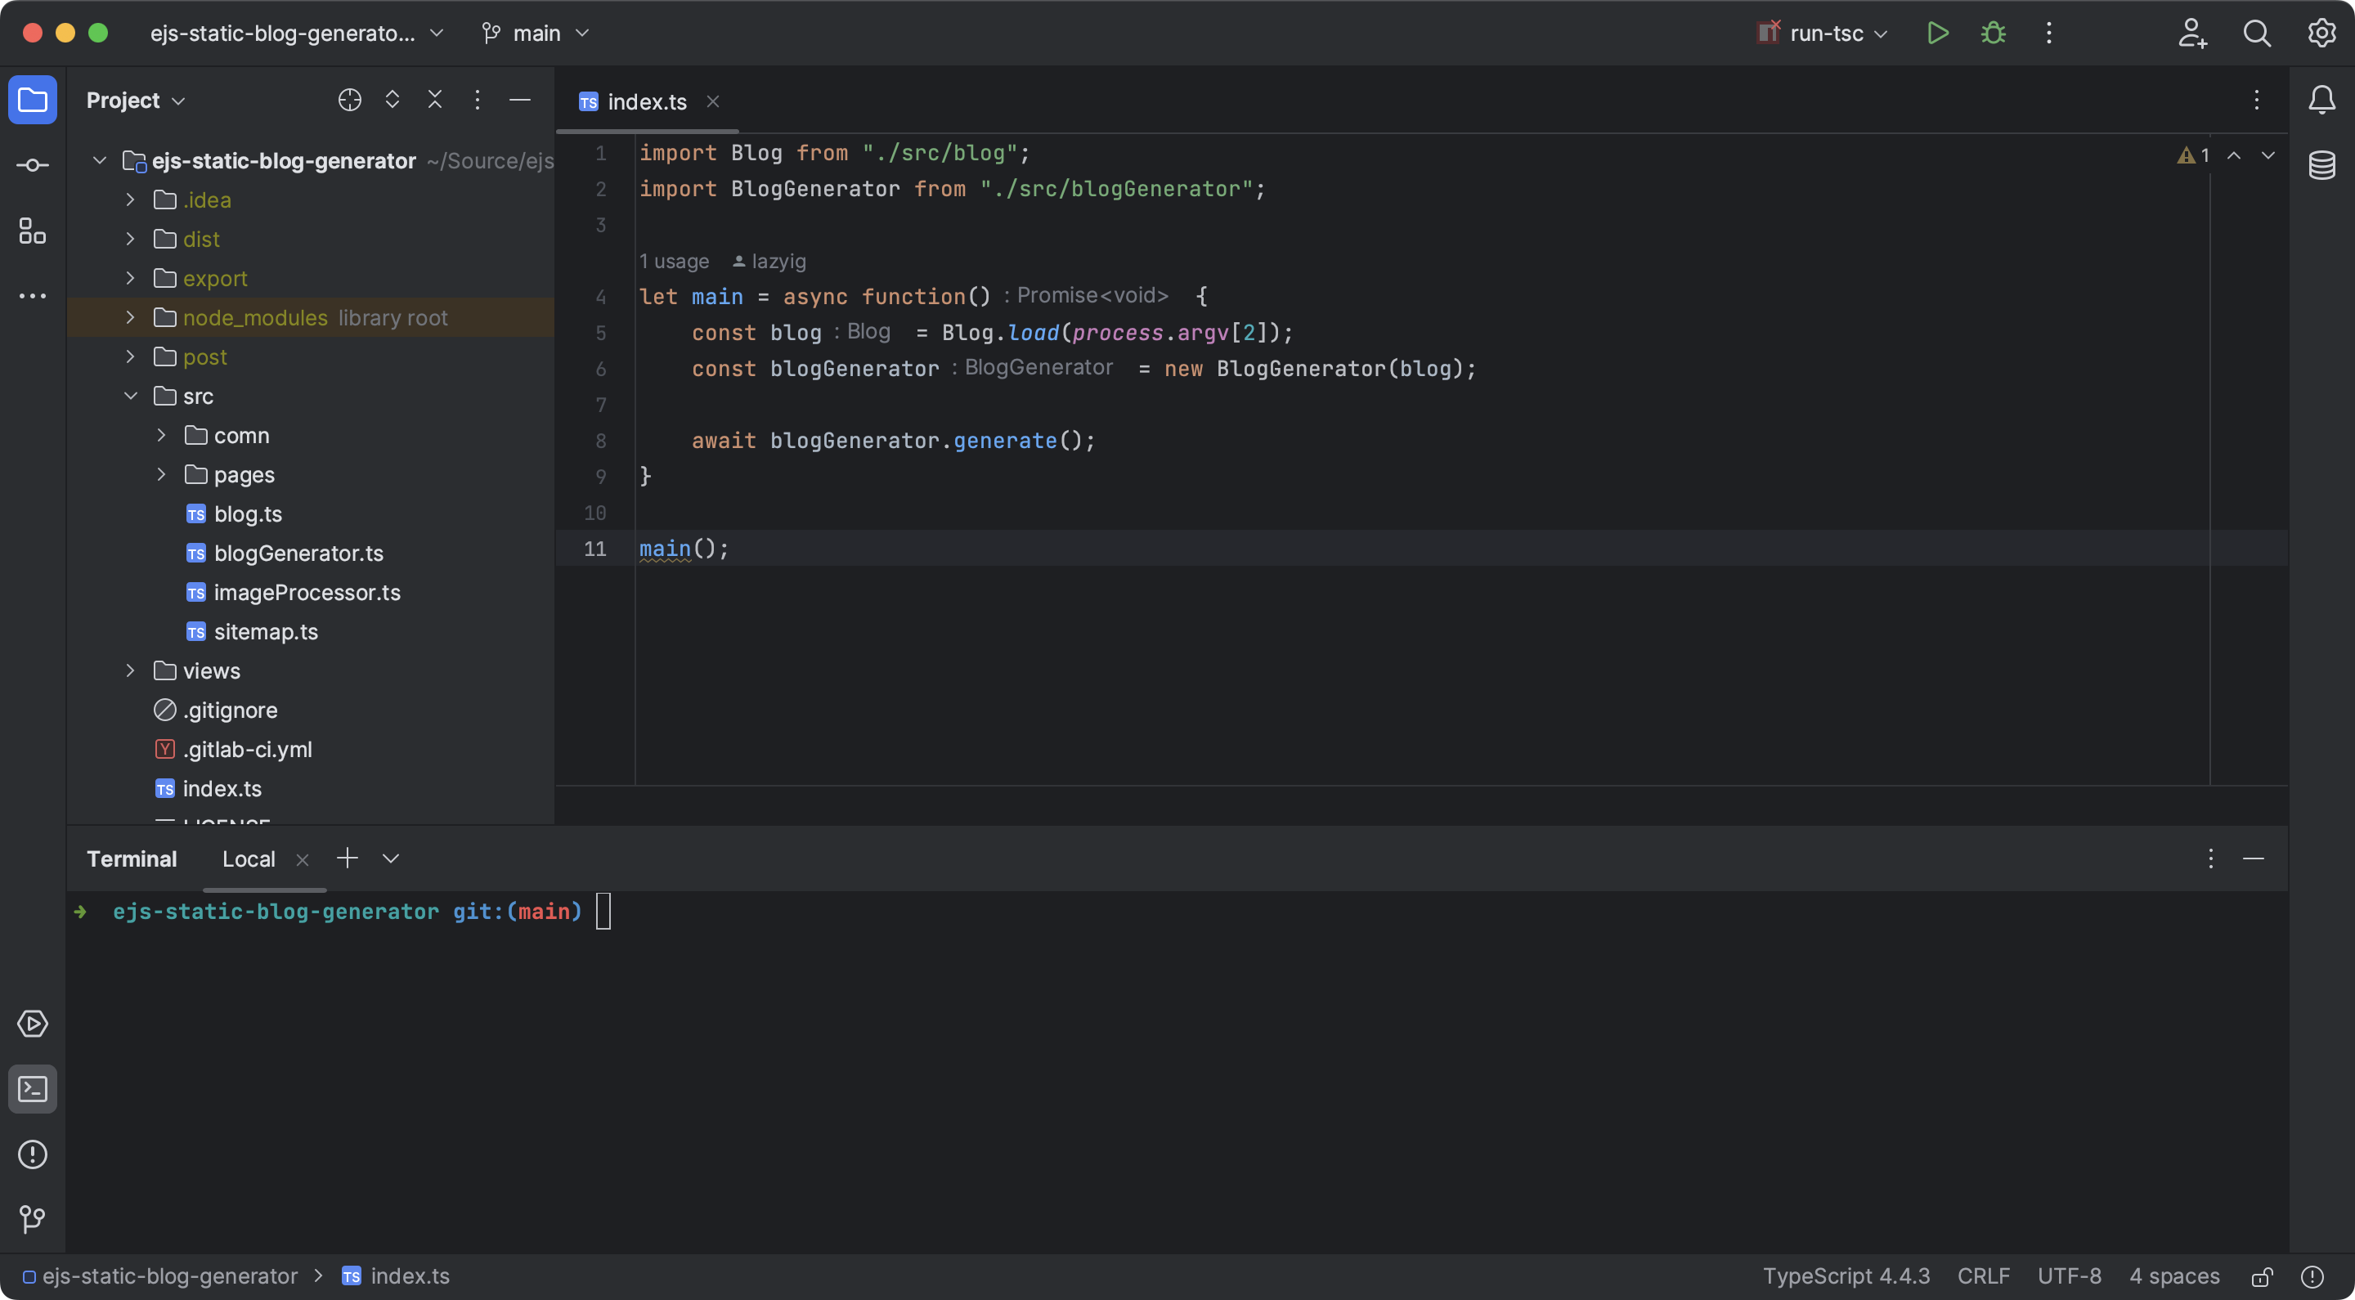Toggle the Terminal tool window button
The width and height of the screenshot is (2355, 1300).
(x=33, y=1089)
